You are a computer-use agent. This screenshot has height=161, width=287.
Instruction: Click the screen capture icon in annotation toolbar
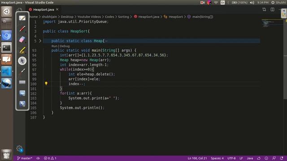click(22, 93)
